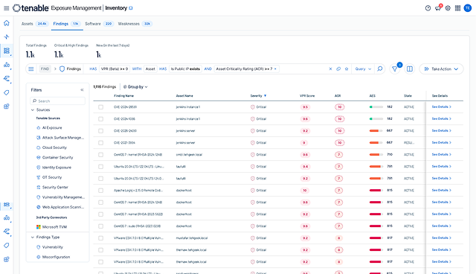Open See Details for the Apache Log4j row
This screenshot has width=476, height=274.
(x=441, y=191)
